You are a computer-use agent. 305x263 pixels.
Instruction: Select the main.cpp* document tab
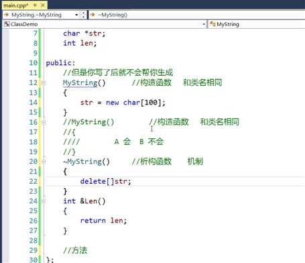tap(15, 5)
